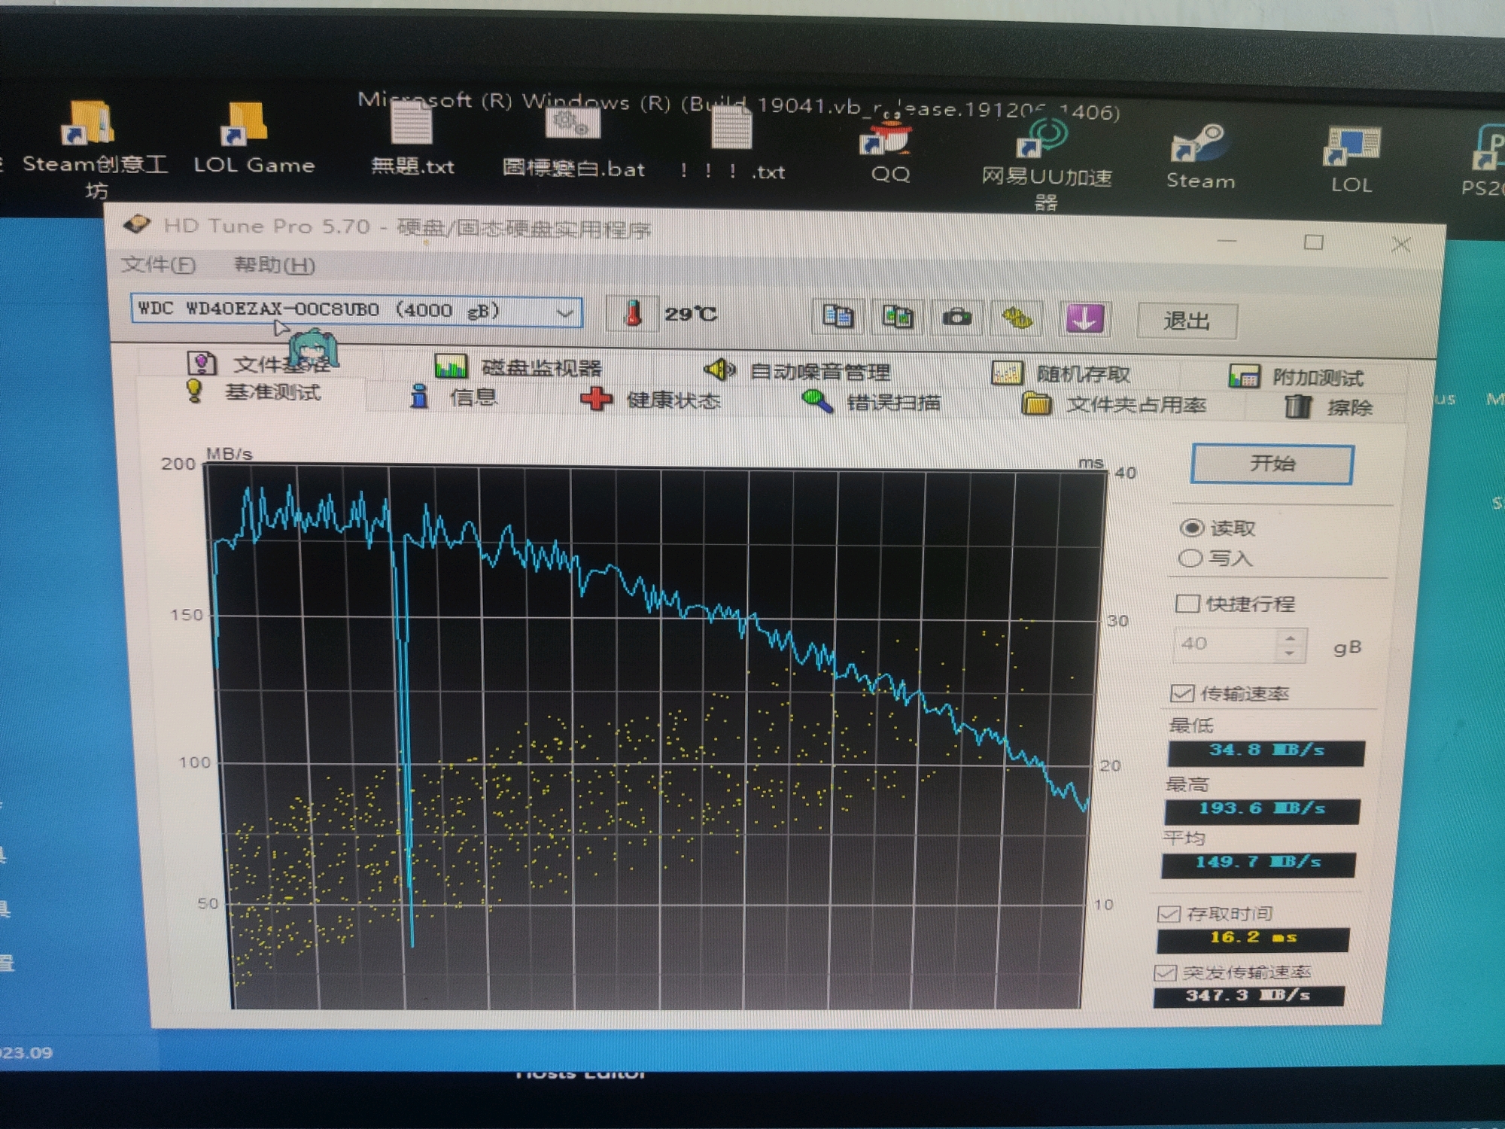Image resolution: width=1505 pixels, height=1129 pixels.
Task: Open the LOL Game desktop folder
Action: pos(252,140)
